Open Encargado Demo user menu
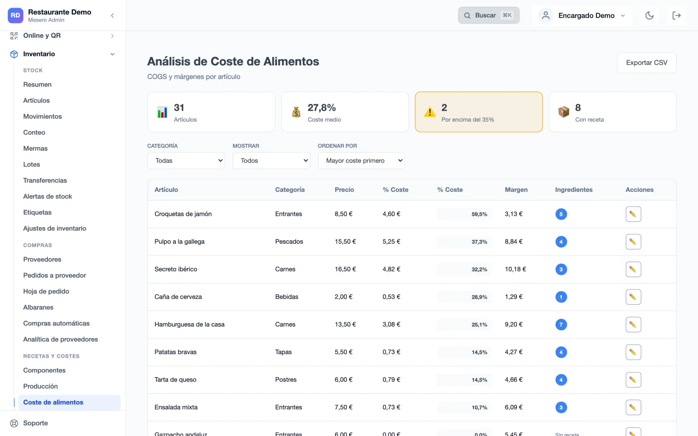Viewport: 698px width, 436px height. coord(582,16)
